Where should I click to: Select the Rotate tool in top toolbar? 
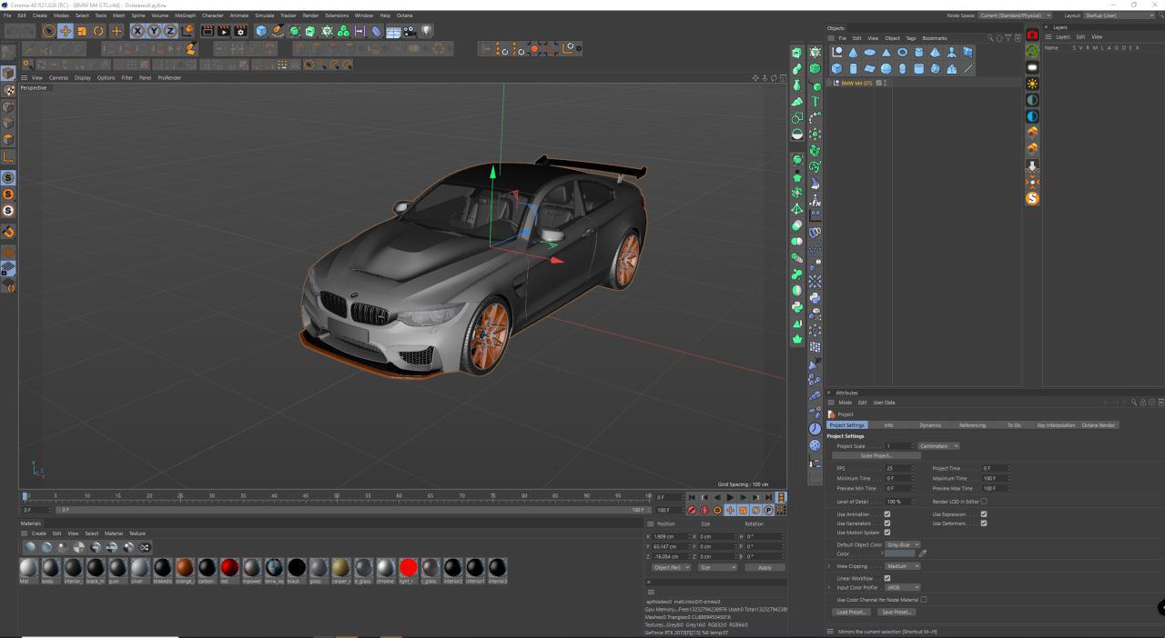98,31
